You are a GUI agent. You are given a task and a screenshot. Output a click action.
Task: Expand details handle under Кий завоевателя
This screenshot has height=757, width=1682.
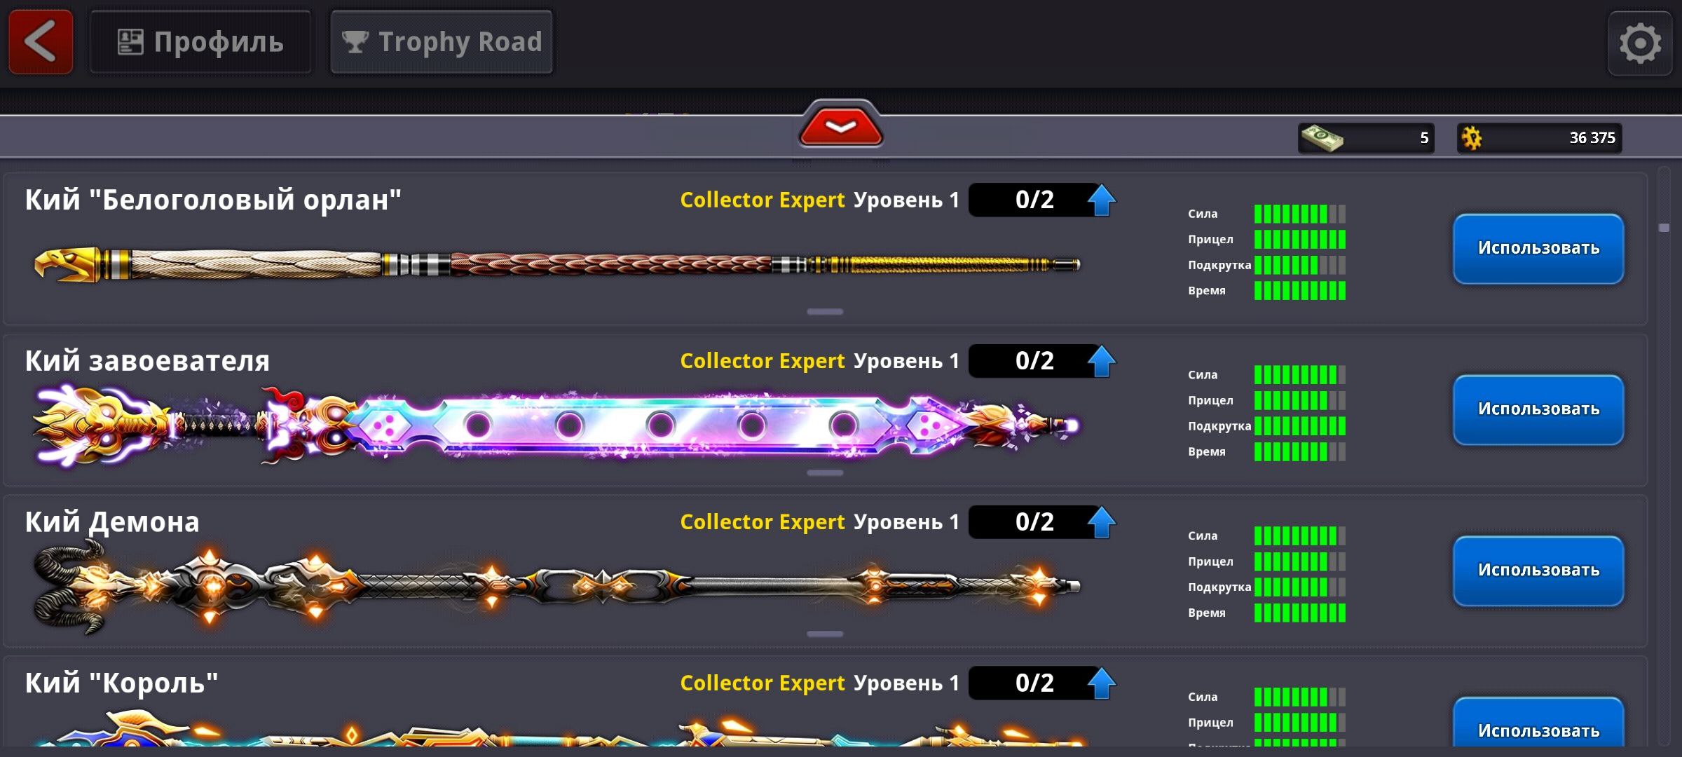[825, 472]
